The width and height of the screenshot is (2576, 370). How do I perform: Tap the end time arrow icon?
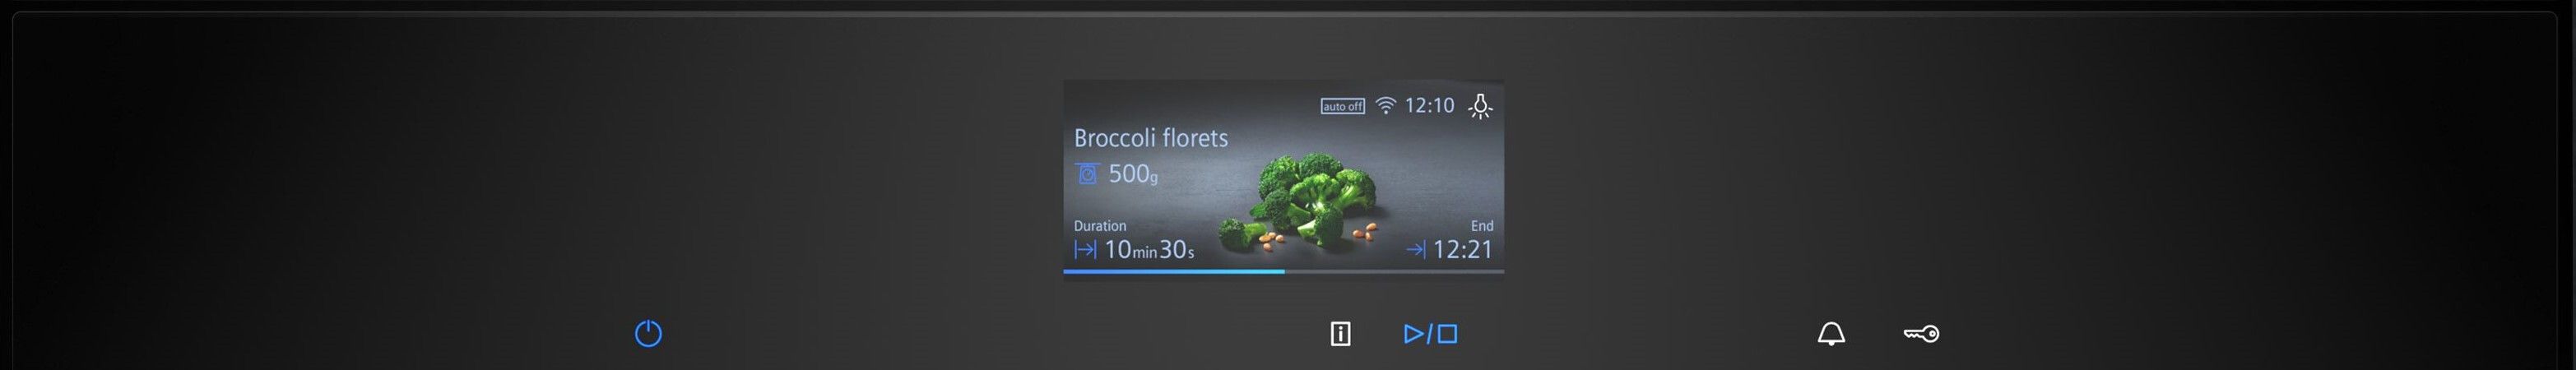pos(1416,250)
